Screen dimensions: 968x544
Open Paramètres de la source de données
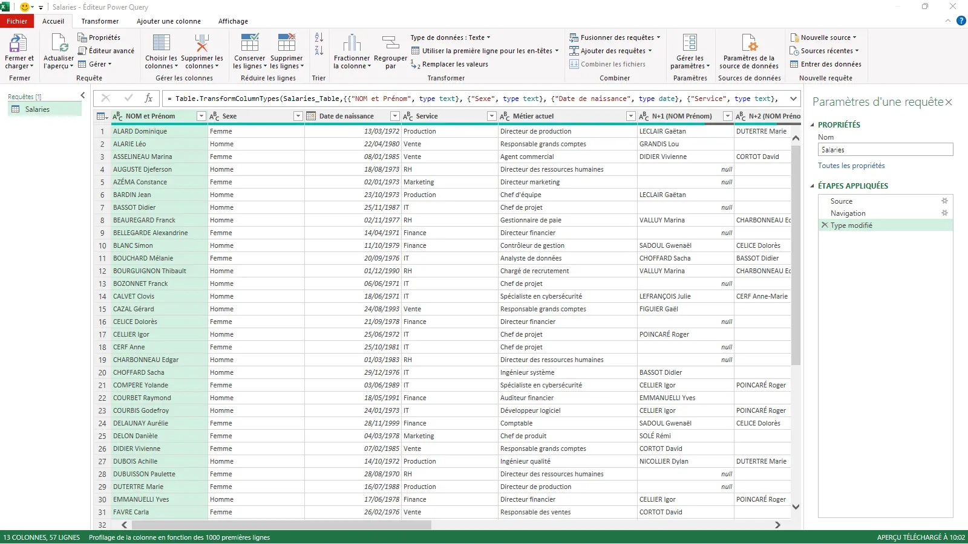tap(749, 51)
